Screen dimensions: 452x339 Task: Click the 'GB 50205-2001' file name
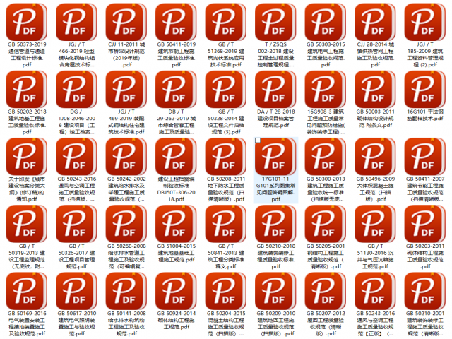326,256
